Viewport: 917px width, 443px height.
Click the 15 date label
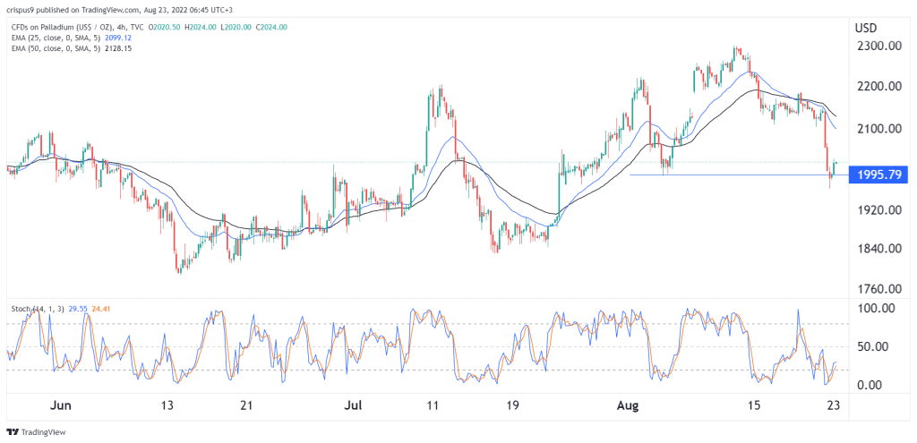755,405
